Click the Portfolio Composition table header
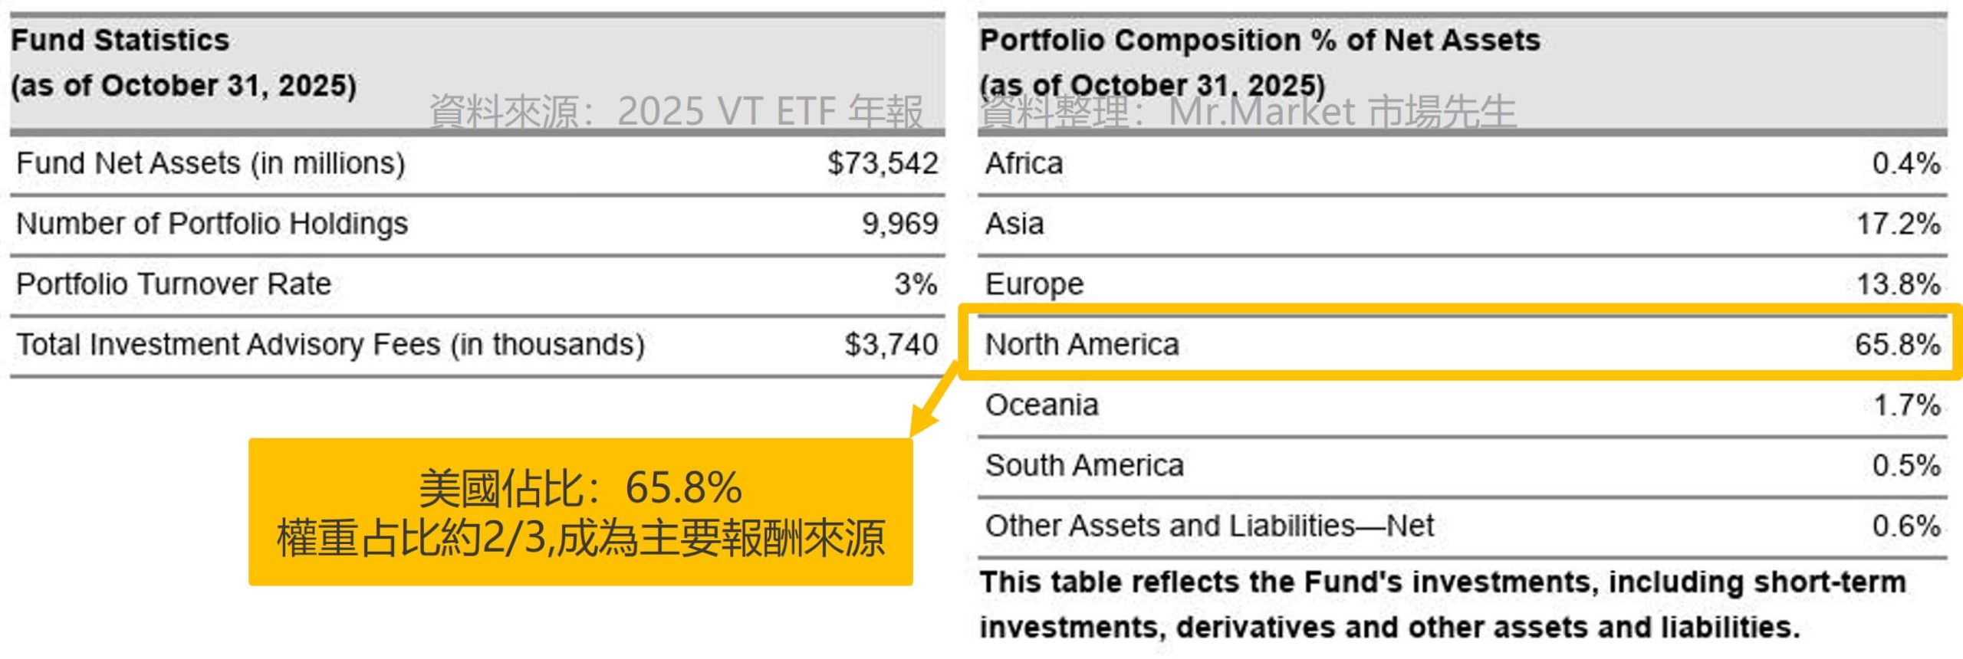The height and width of the screenshot is (659, 1963). pyautogui.click(x=1259, y=41)
